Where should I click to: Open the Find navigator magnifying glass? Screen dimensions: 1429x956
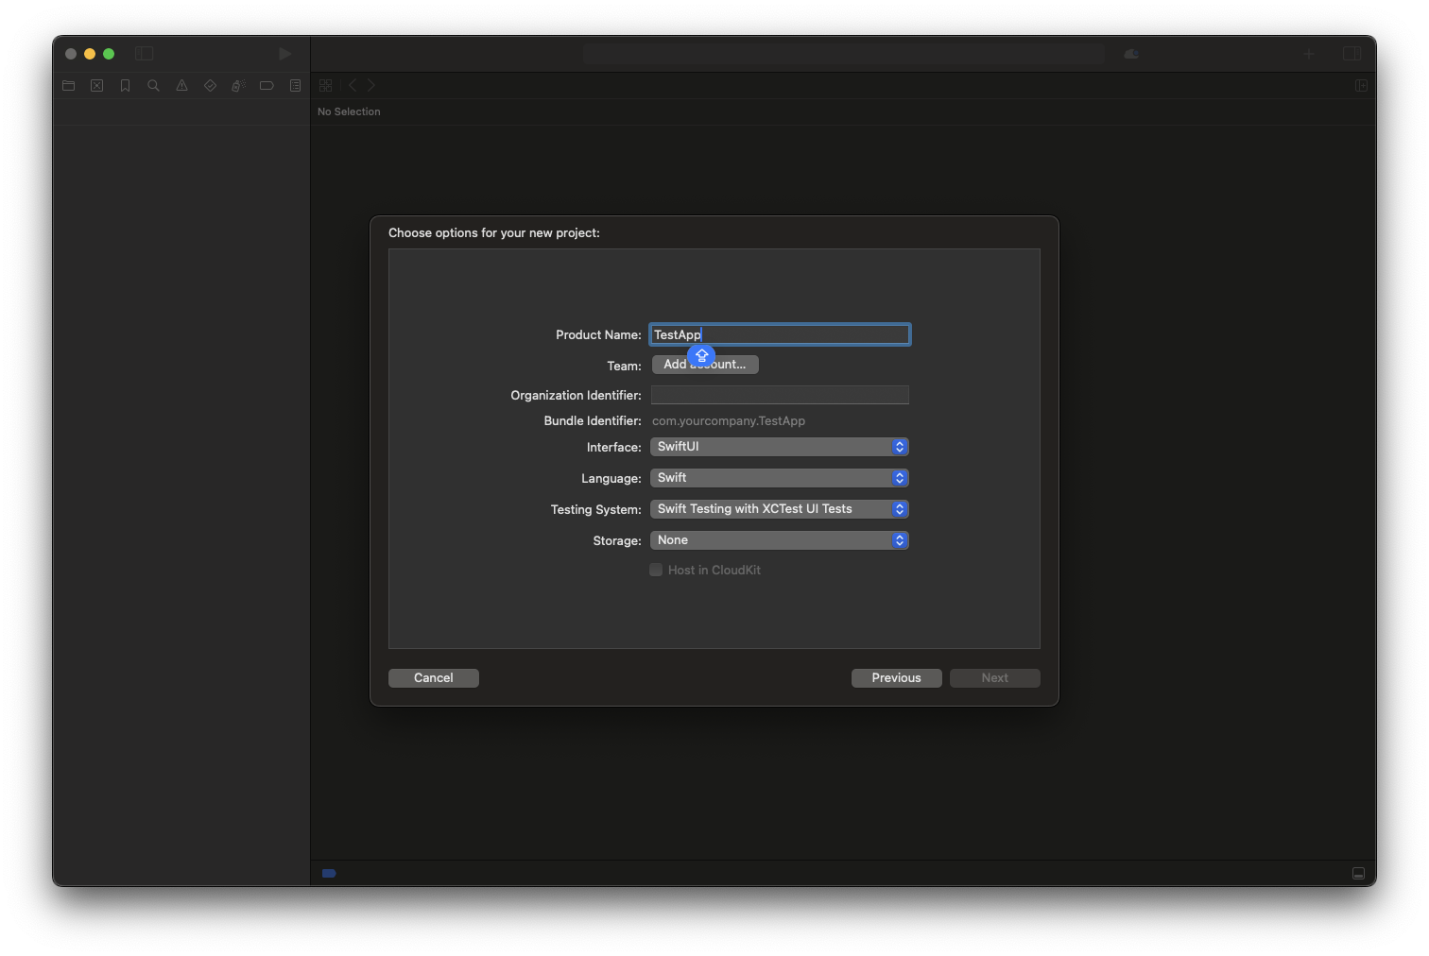tap(153, 85)
